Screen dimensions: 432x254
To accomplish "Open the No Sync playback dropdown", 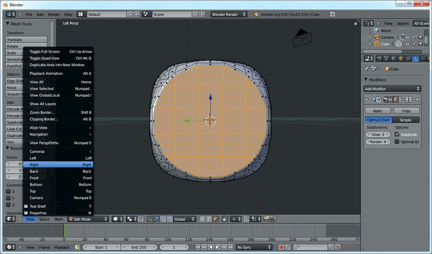I will (x=254, y=247).
